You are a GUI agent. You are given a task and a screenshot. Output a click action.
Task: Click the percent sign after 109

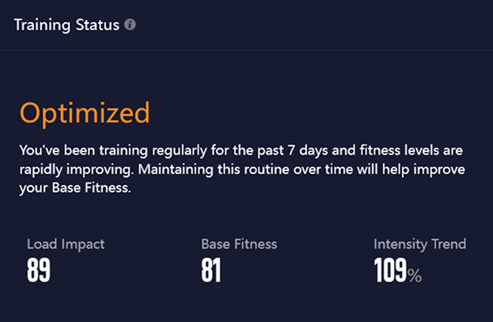pos(415,275)
